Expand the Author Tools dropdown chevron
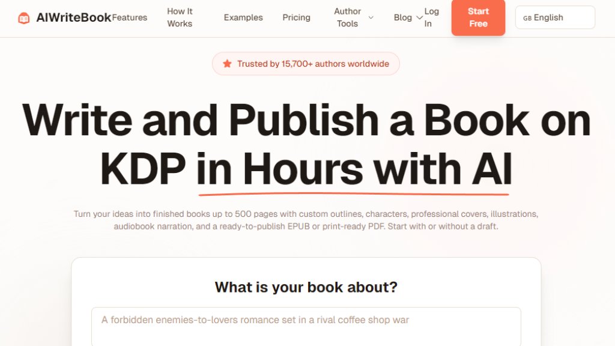 pos(371,17)
